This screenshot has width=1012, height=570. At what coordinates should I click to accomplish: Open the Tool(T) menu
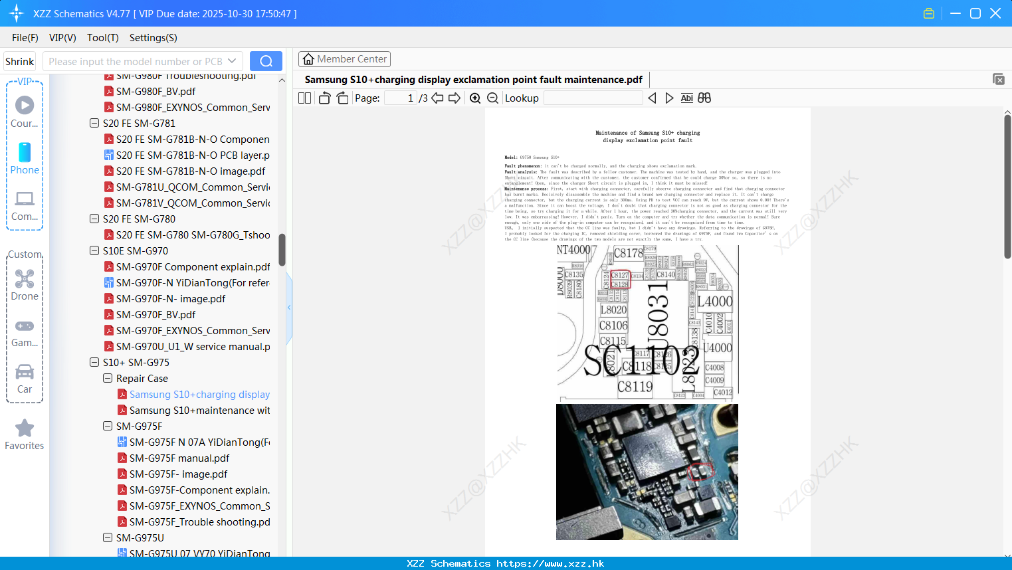103,38
